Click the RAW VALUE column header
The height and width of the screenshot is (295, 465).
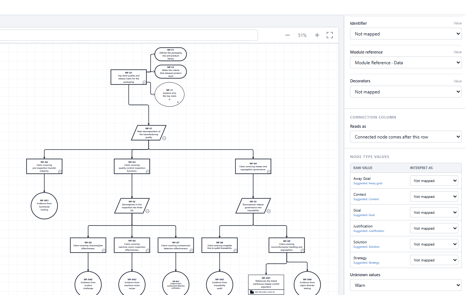[x=363, y=168]
